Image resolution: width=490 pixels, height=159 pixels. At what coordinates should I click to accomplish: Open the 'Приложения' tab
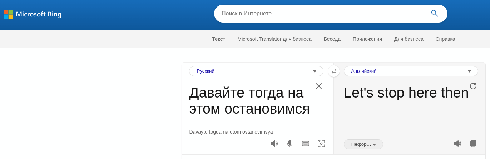[367, 39]
